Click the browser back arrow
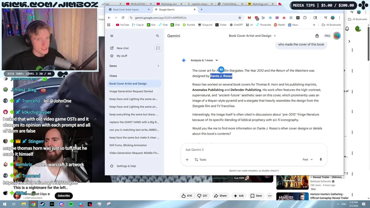 coord(109,18)
